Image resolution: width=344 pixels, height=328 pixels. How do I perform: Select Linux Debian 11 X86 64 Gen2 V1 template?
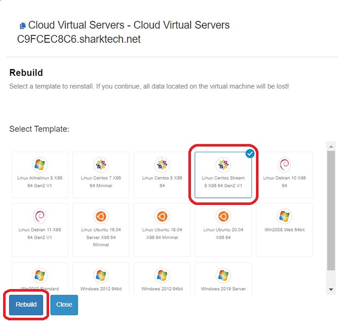pos(40,230)
